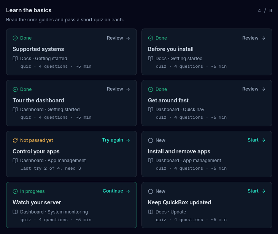
Task: Click quiz details line under Keep QuickBox updated
Action: pyautogui.click(x=191, y=220)
